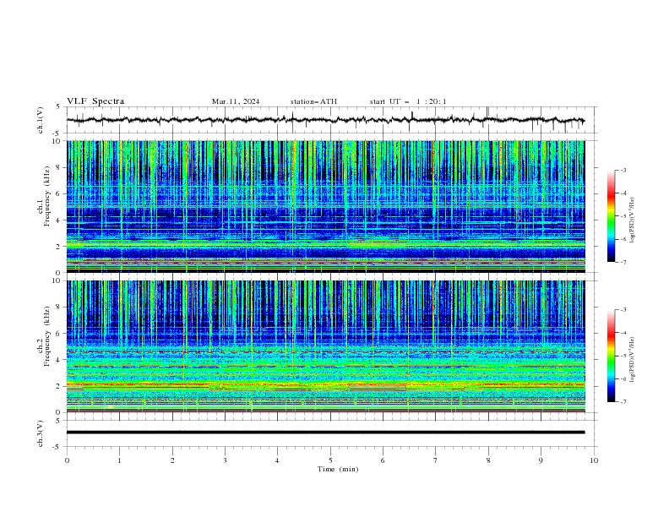669x517 pixels.
Task: Click the "-3" tick on ch.1 colorbar
Action: tap(623, 170)
